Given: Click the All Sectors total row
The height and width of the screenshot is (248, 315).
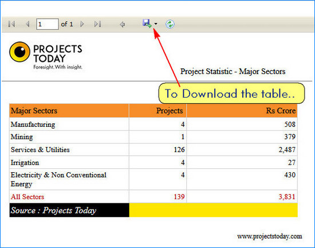Looking at the screenshot, I should point(153,197).
